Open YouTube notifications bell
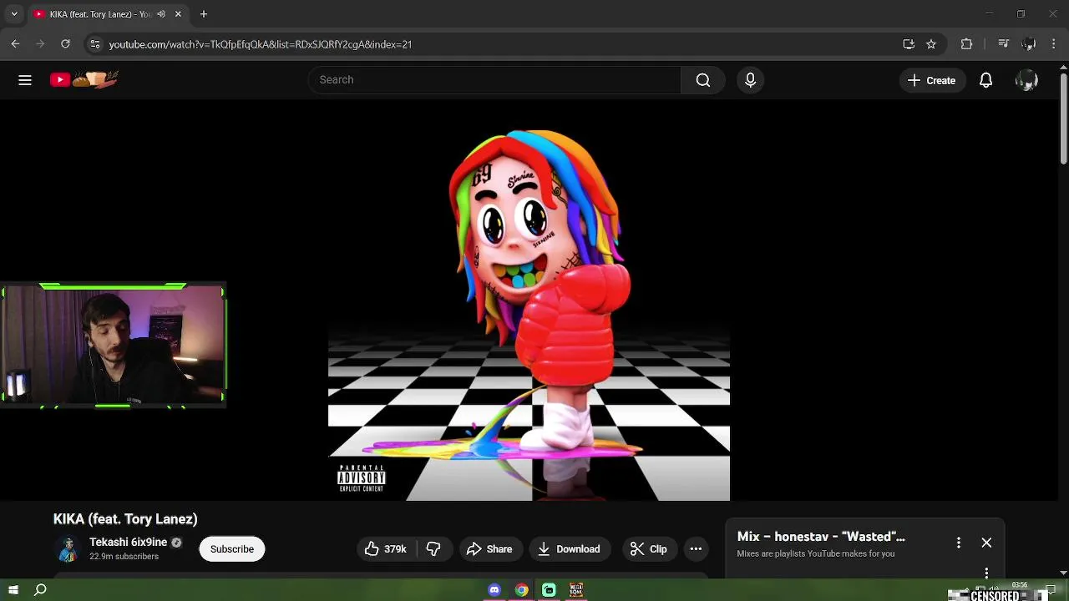Image resolution: width=1069 pixels, height=601 pixels. coord(985,80)
